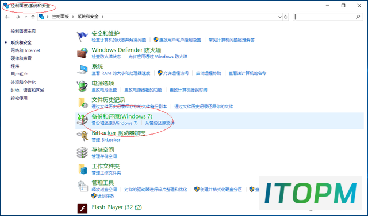368x216 pixels.
Task: Click 常见计算机问题疑难解答 link
Action: 231,40
